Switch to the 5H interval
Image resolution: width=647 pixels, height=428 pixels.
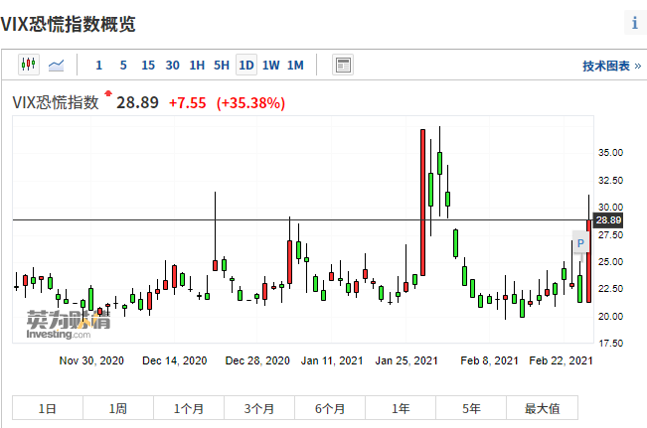tap(222, 66)
